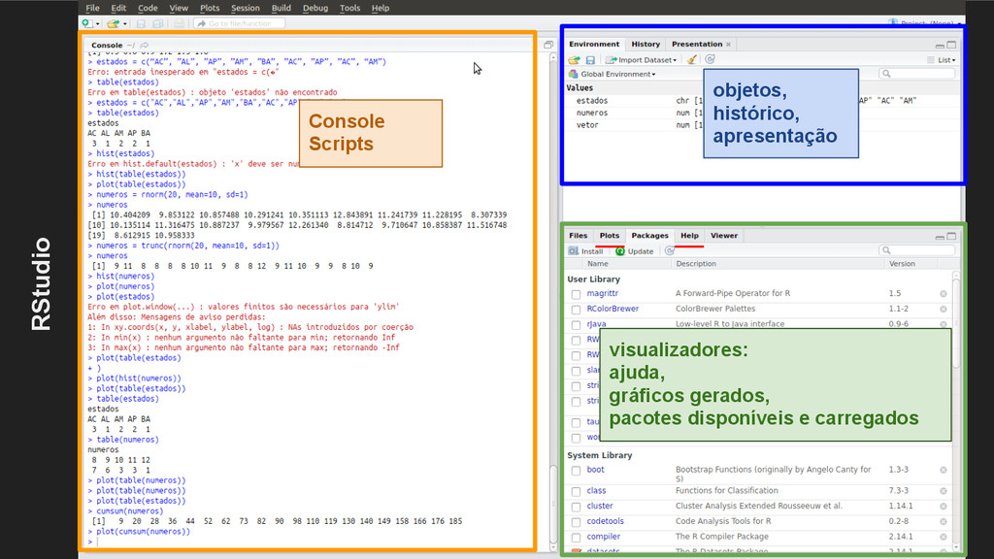Click the broom icon to clear workspace objects
The image size is (994, 559).
(691, 59)
